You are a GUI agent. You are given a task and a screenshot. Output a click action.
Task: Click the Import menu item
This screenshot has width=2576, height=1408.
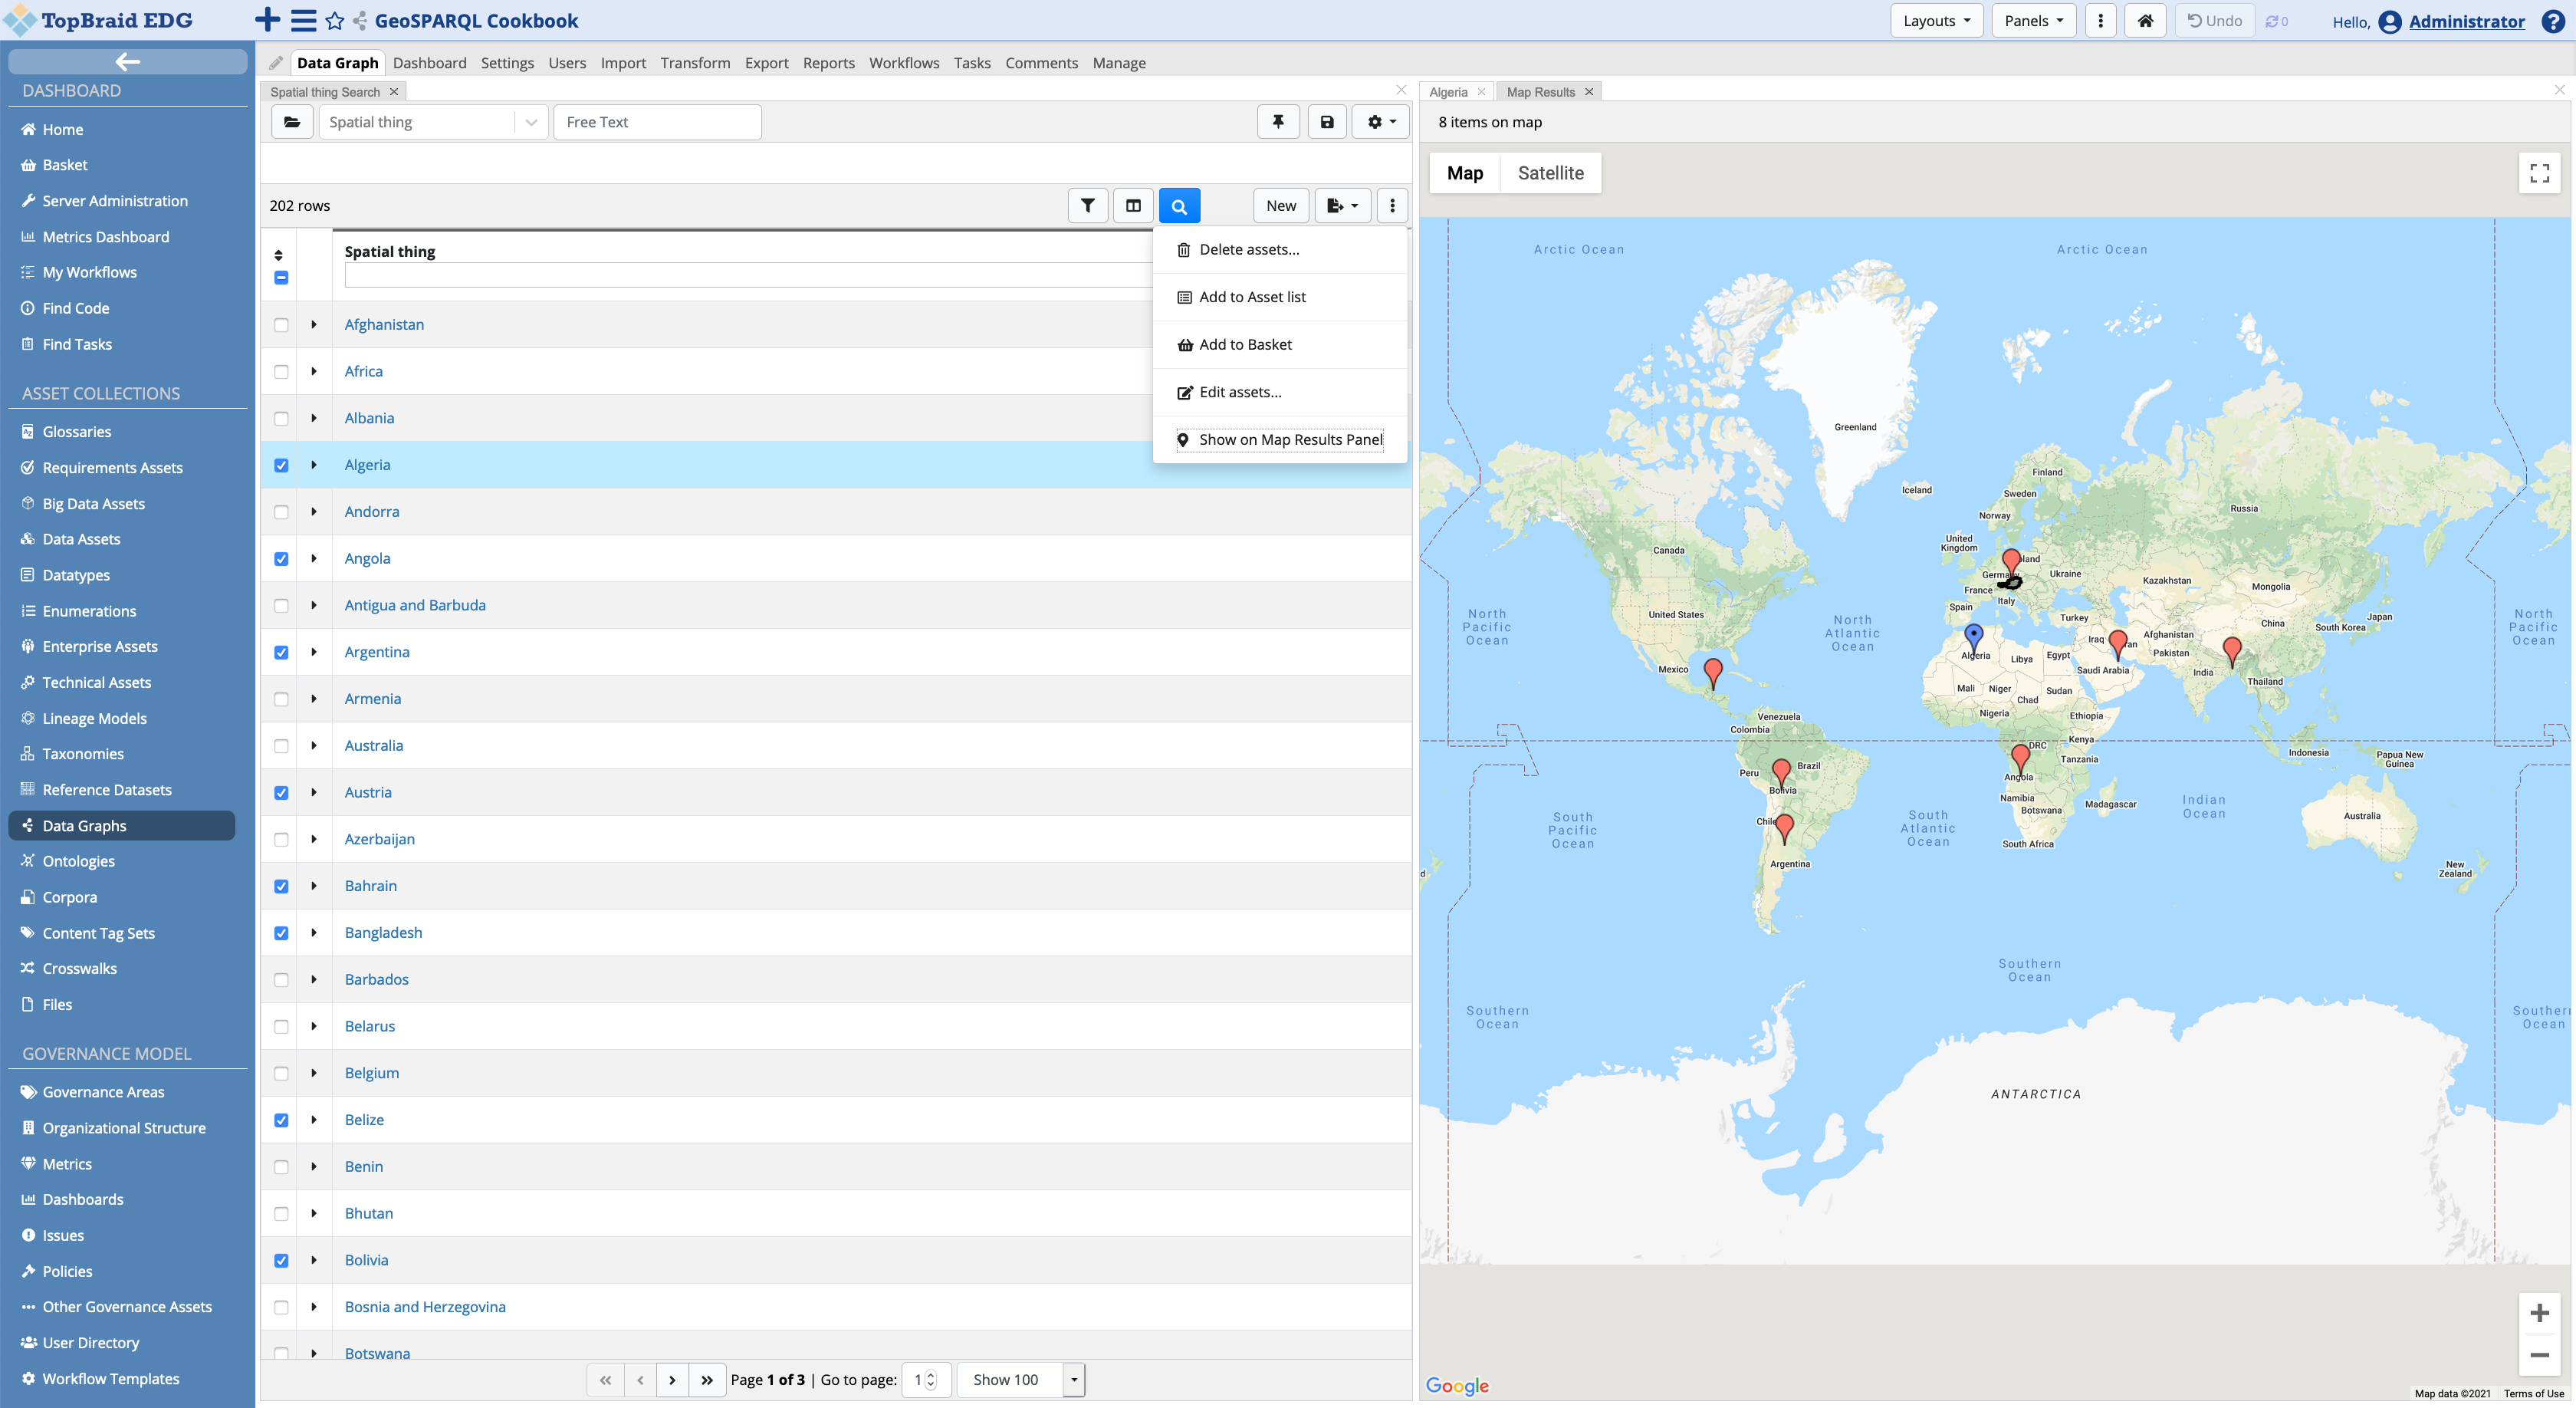[x=624, y=62]
